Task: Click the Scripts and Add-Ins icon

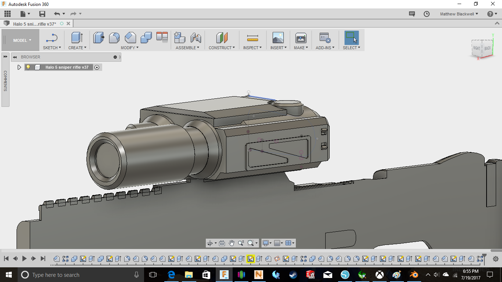Action: click(325, 37)
